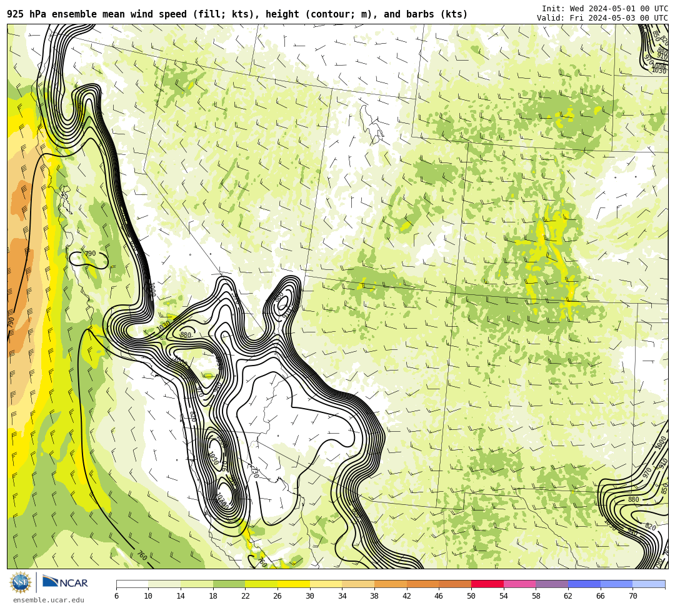Pick the pink 54–58 kts swatch
Image resolution: width=675 pixels, height=608 pixels.
pos(519,584)
